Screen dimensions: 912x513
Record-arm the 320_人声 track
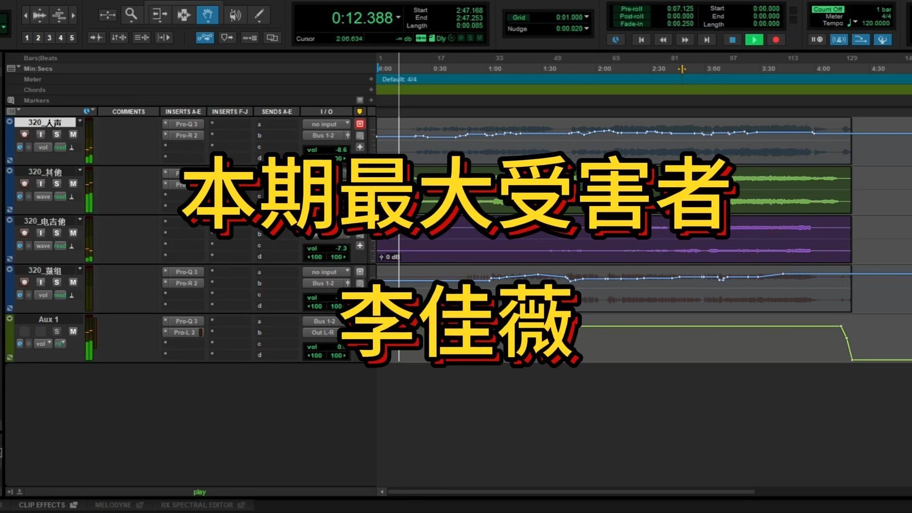(25, 134)
